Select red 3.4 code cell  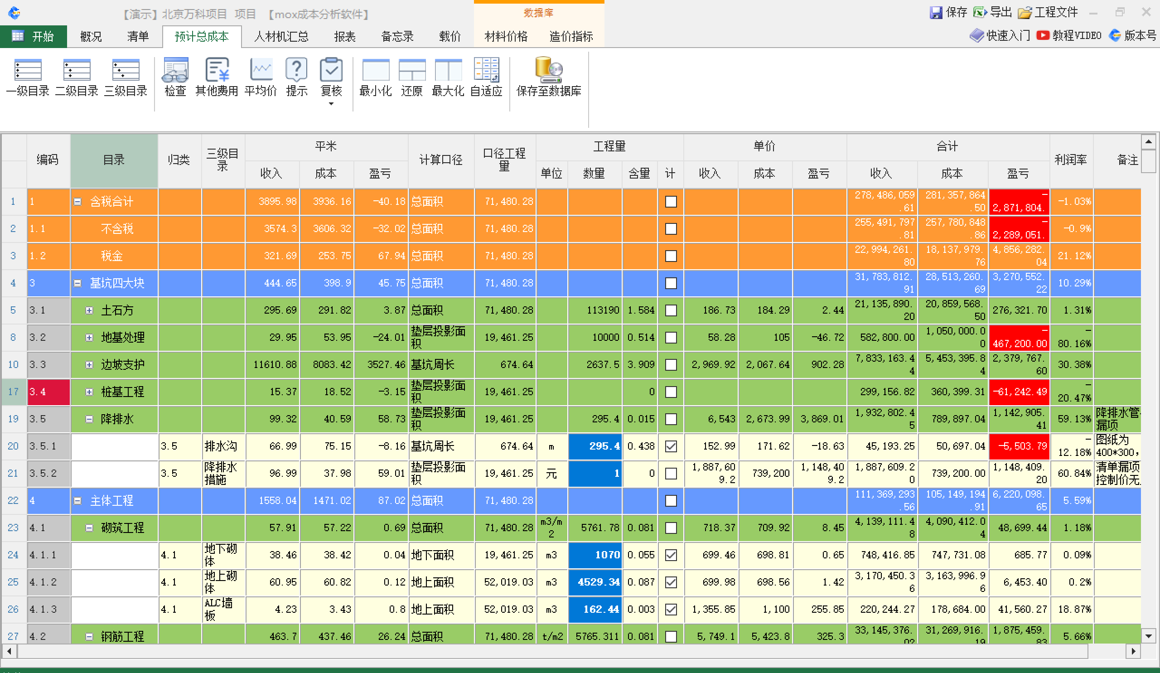48,392
